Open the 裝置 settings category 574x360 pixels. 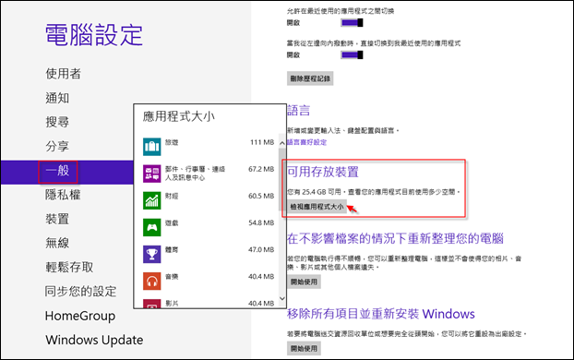(57, 219)
